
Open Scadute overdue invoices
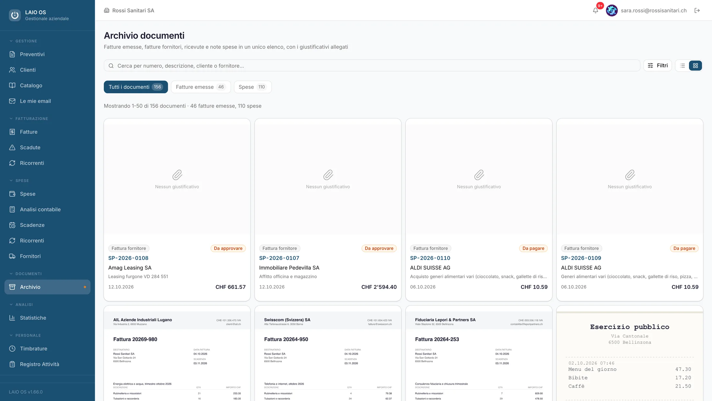[x=47, y=147]
